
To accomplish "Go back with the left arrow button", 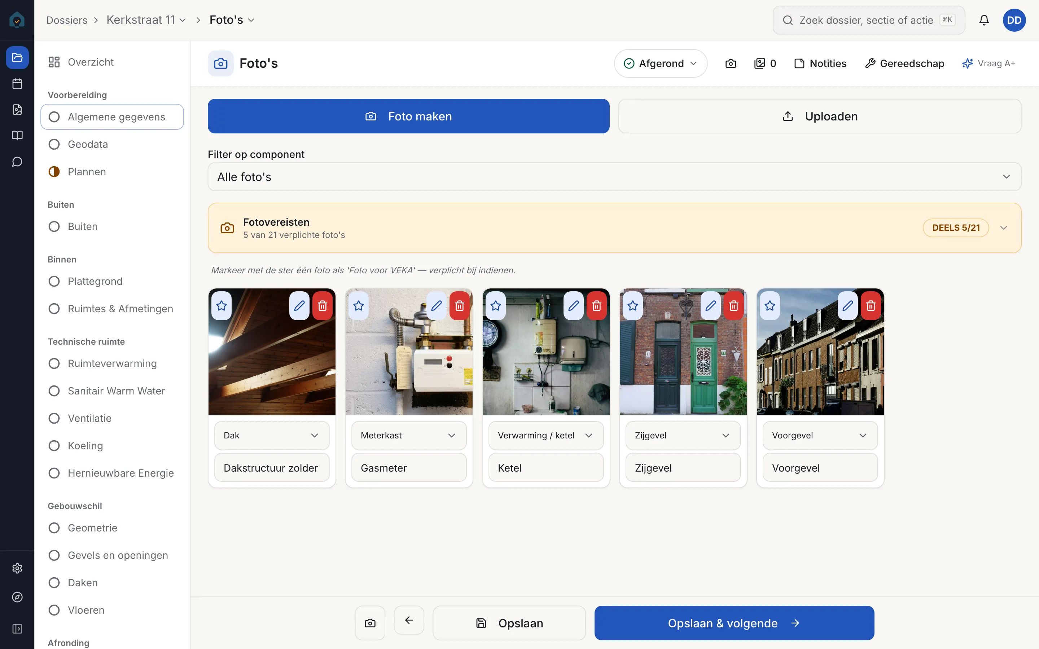I will click(409, 620).
